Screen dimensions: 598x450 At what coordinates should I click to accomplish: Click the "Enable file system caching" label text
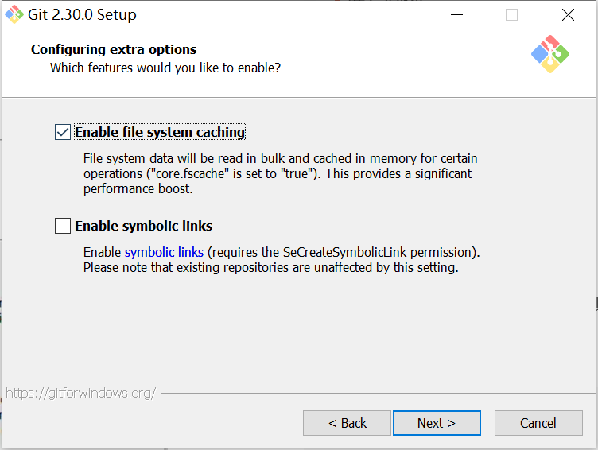(160, 132)
